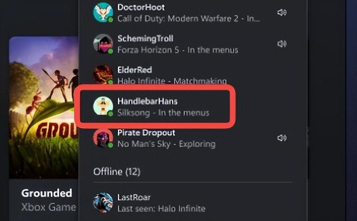This screenshot has height=221, width=357.
Task: Click Pirate Dropout's speaker icon
Action: [282, 138]
